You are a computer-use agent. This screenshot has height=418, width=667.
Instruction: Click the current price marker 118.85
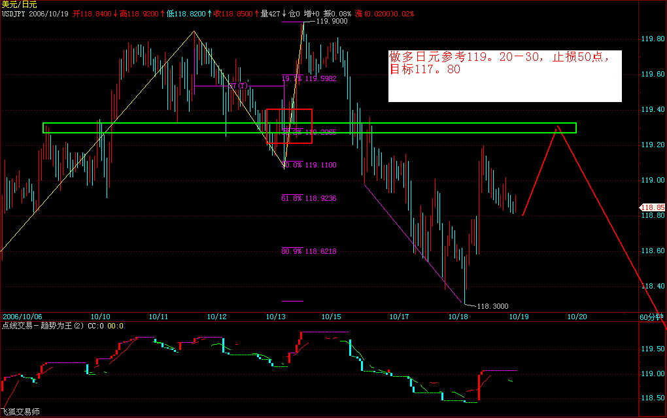tap(653, 207)
